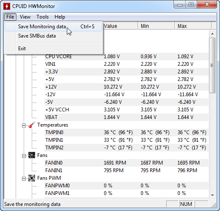Open the Tools menu
This screenshot has width=220, height=211.
click(x=42, y=17)
